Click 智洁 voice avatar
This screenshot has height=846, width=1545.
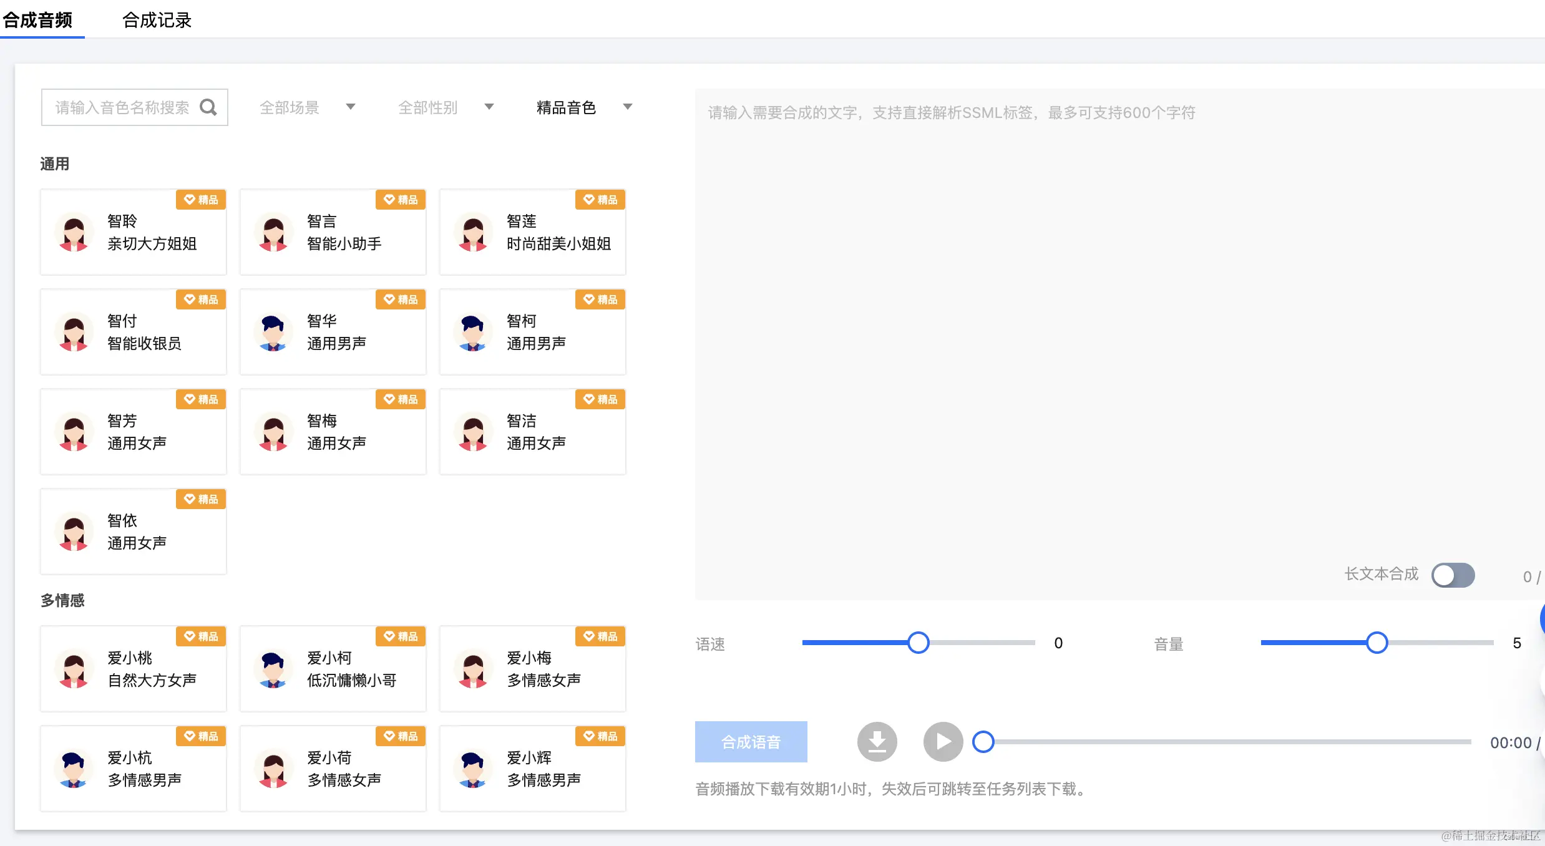(474, 432)
